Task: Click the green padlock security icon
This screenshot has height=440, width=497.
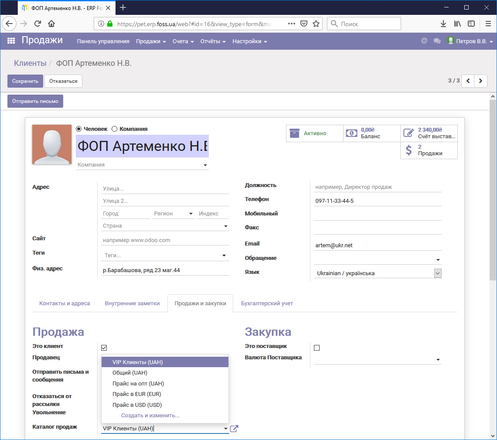Action: (110, 24)
